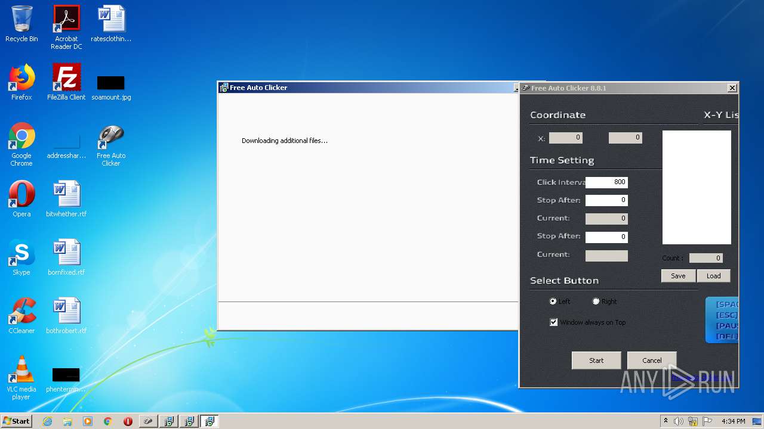Select the Left mouse button radio
764x429 pixels.
[553, 301]
